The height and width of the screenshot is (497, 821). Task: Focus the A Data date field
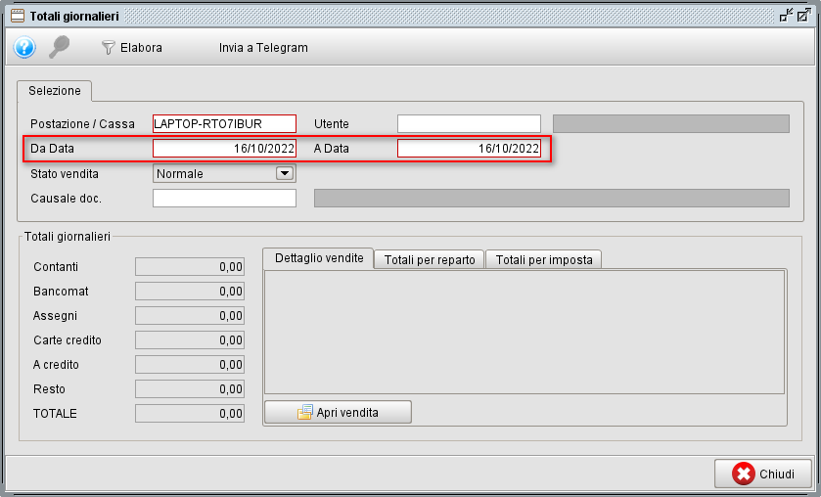(x=469, y=149)
